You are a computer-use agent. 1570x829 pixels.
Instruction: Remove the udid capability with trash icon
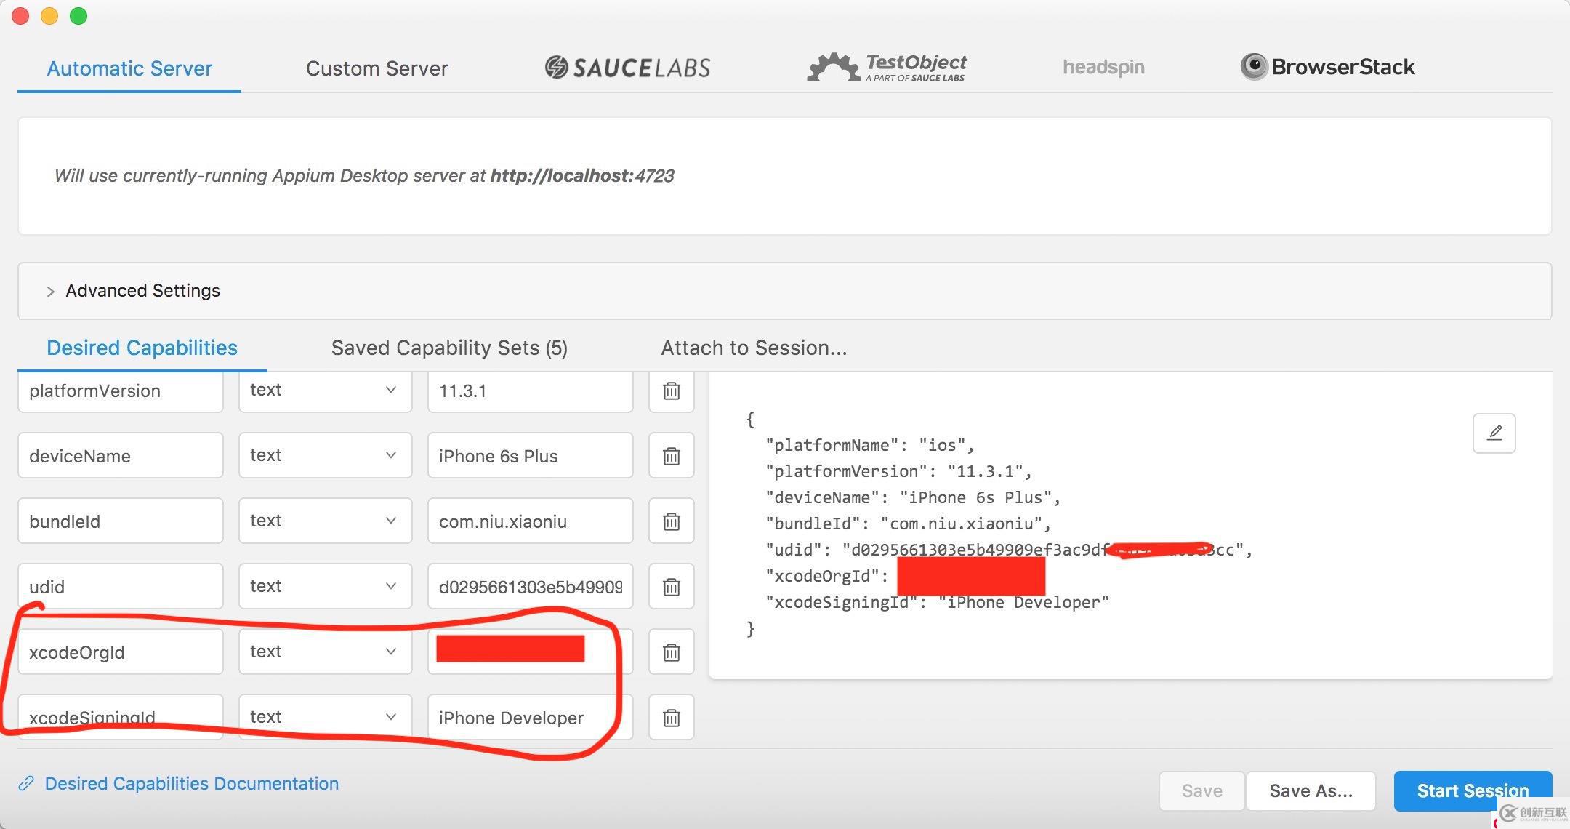671,587
